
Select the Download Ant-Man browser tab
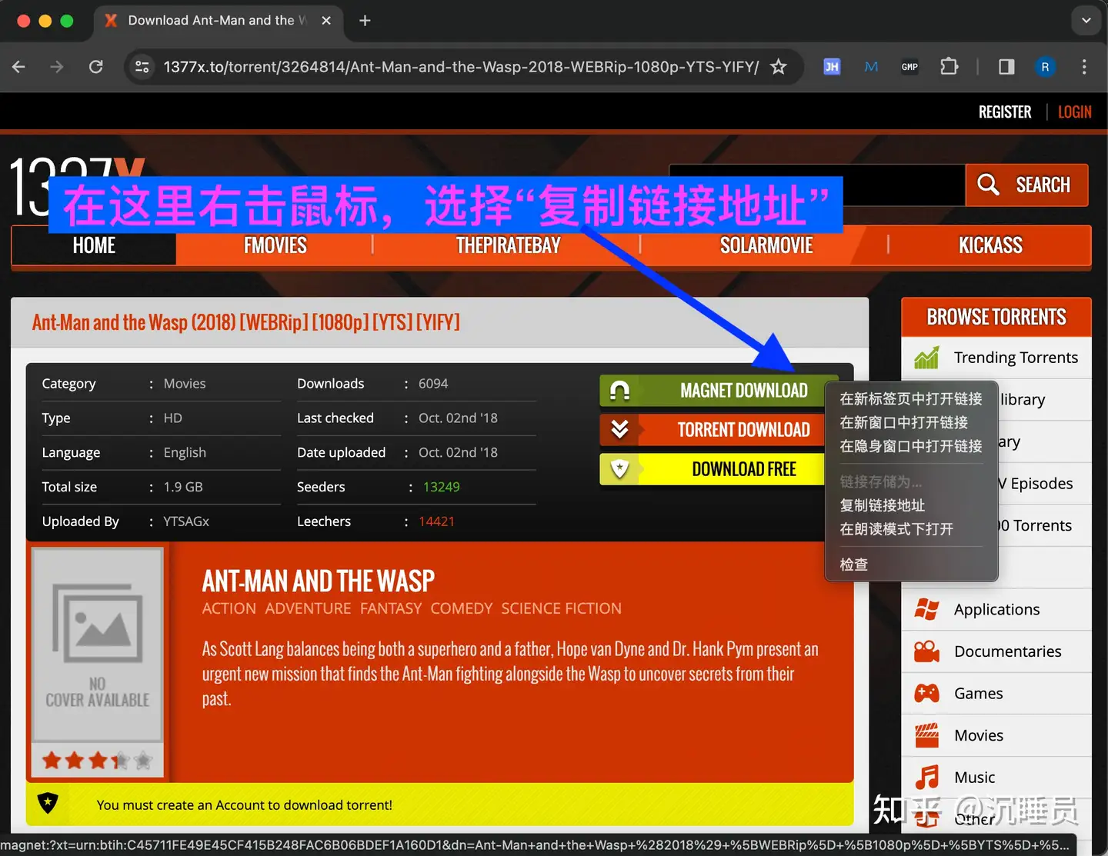(x=218, y=21)
